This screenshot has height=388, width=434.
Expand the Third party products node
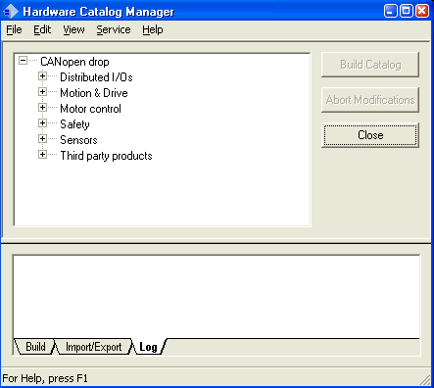42,155
